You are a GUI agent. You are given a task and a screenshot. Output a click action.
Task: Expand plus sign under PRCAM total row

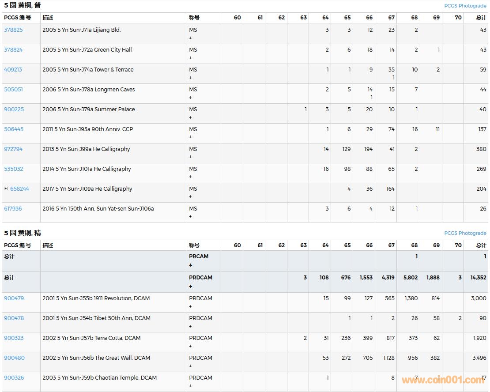[x=191, y=265]
